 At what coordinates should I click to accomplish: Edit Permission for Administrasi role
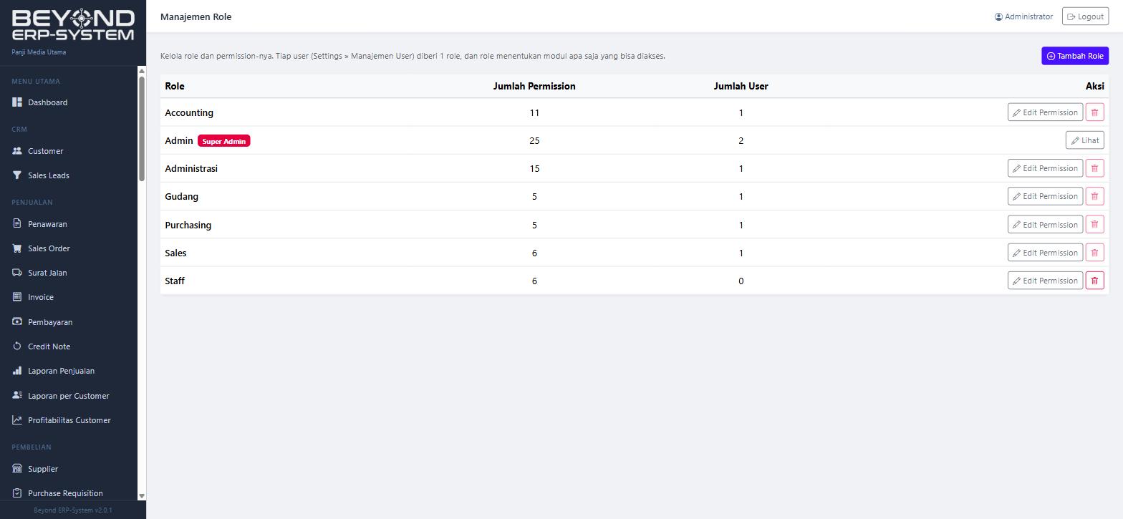point(1045,168)
